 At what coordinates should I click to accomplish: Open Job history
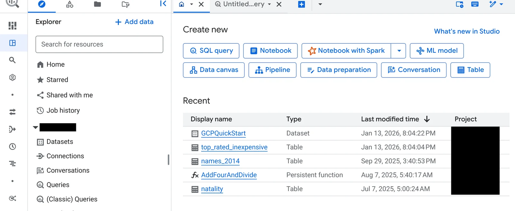coord(63,111)
